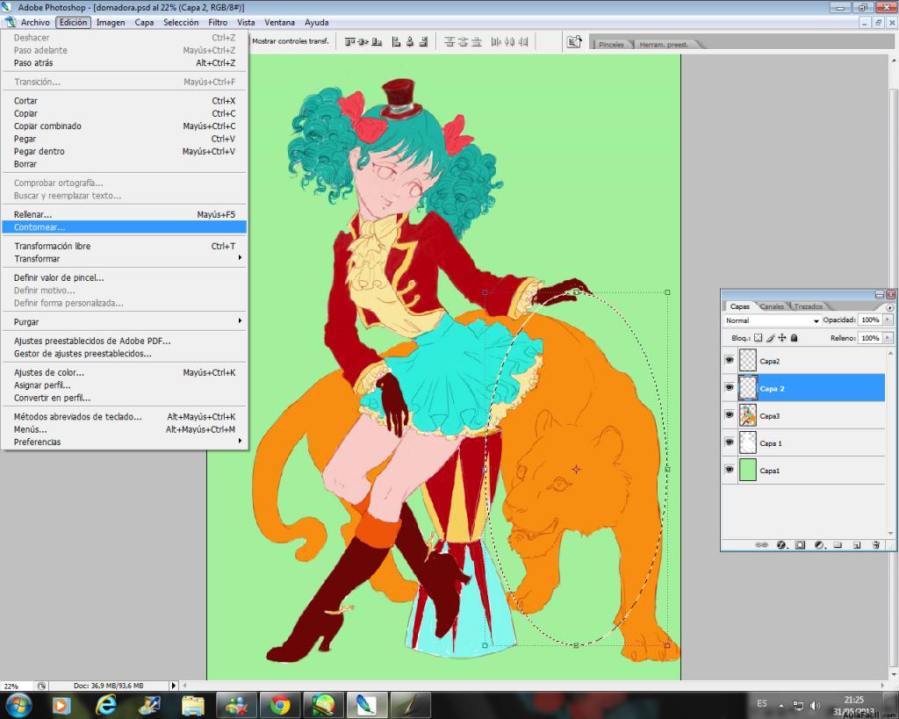
Task: Click the distribute top edges icon
Action: (449, 42)
